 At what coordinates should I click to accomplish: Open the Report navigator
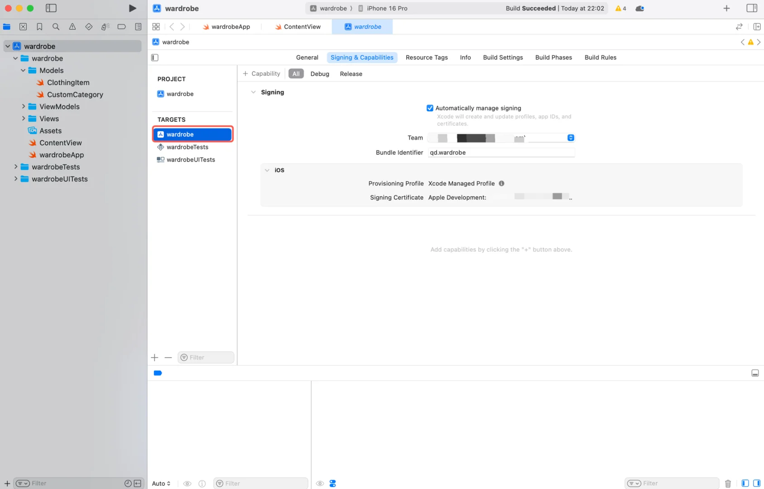138,27
